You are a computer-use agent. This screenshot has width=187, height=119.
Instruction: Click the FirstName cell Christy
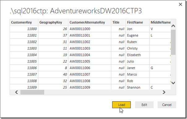(x=138, y=48)
